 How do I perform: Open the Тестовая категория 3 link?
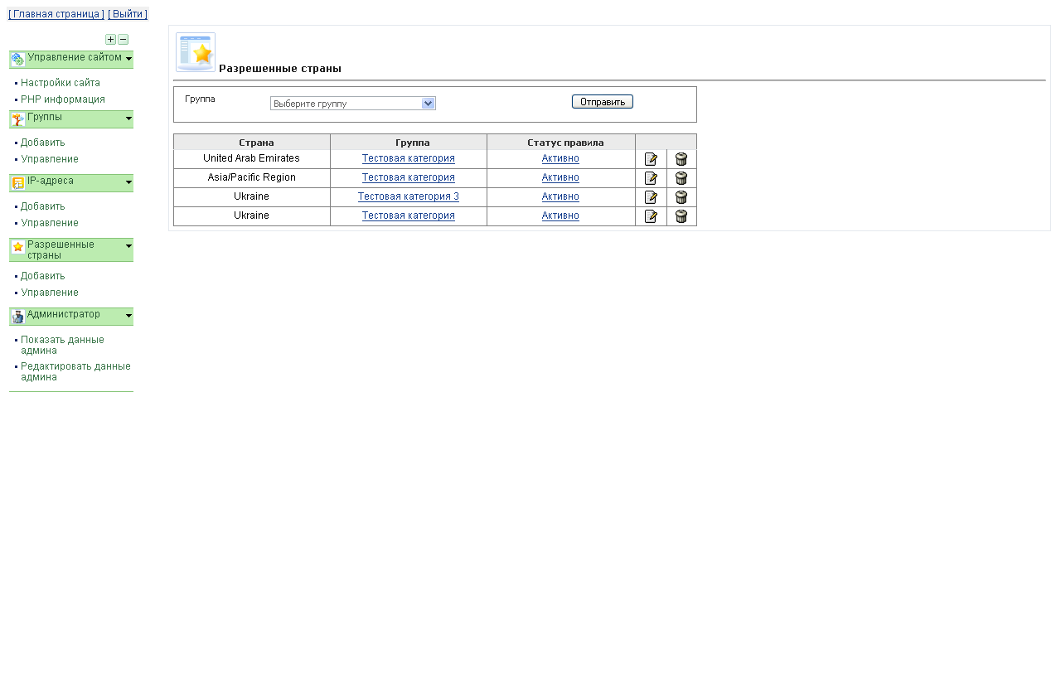coord(409,196)
